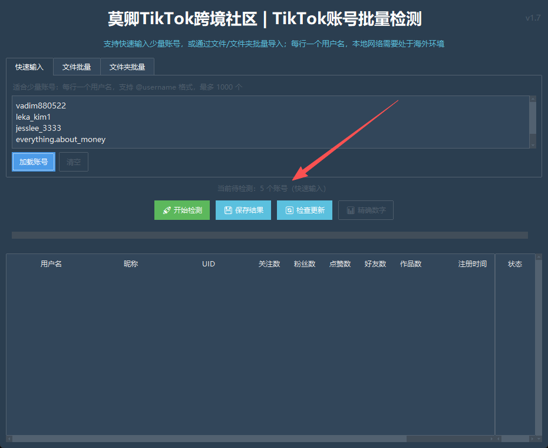Click the 用户名 column header
Image resolution: width=548 pixels, height=448 pixels.
(51, 264)
